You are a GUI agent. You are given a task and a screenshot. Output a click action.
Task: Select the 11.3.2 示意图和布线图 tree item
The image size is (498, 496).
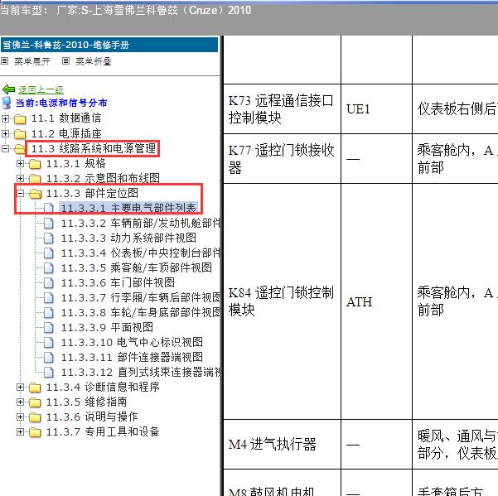[x=103, y=178]
